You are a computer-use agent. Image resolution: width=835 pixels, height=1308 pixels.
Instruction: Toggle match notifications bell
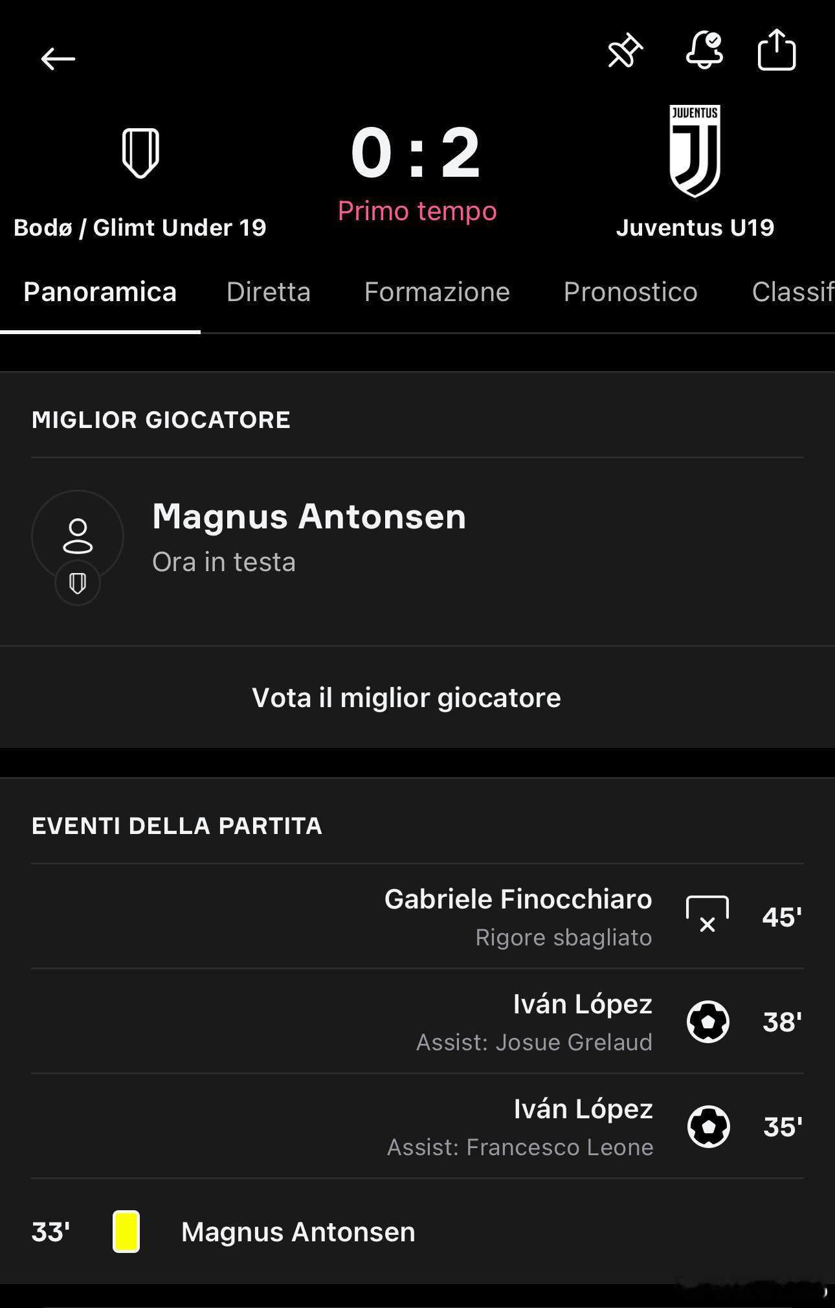704,51
